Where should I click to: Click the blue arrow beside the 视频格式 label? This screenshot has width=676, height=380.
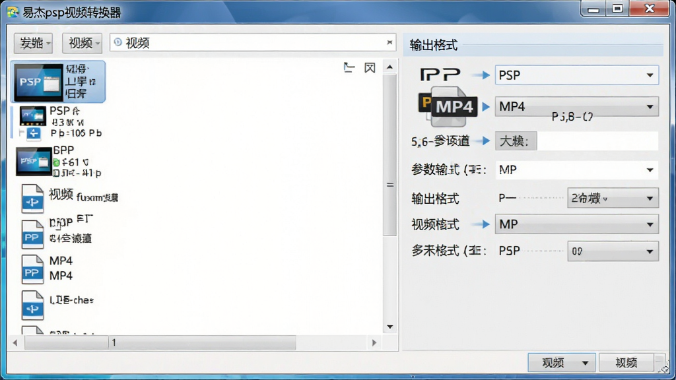[481, 224]
